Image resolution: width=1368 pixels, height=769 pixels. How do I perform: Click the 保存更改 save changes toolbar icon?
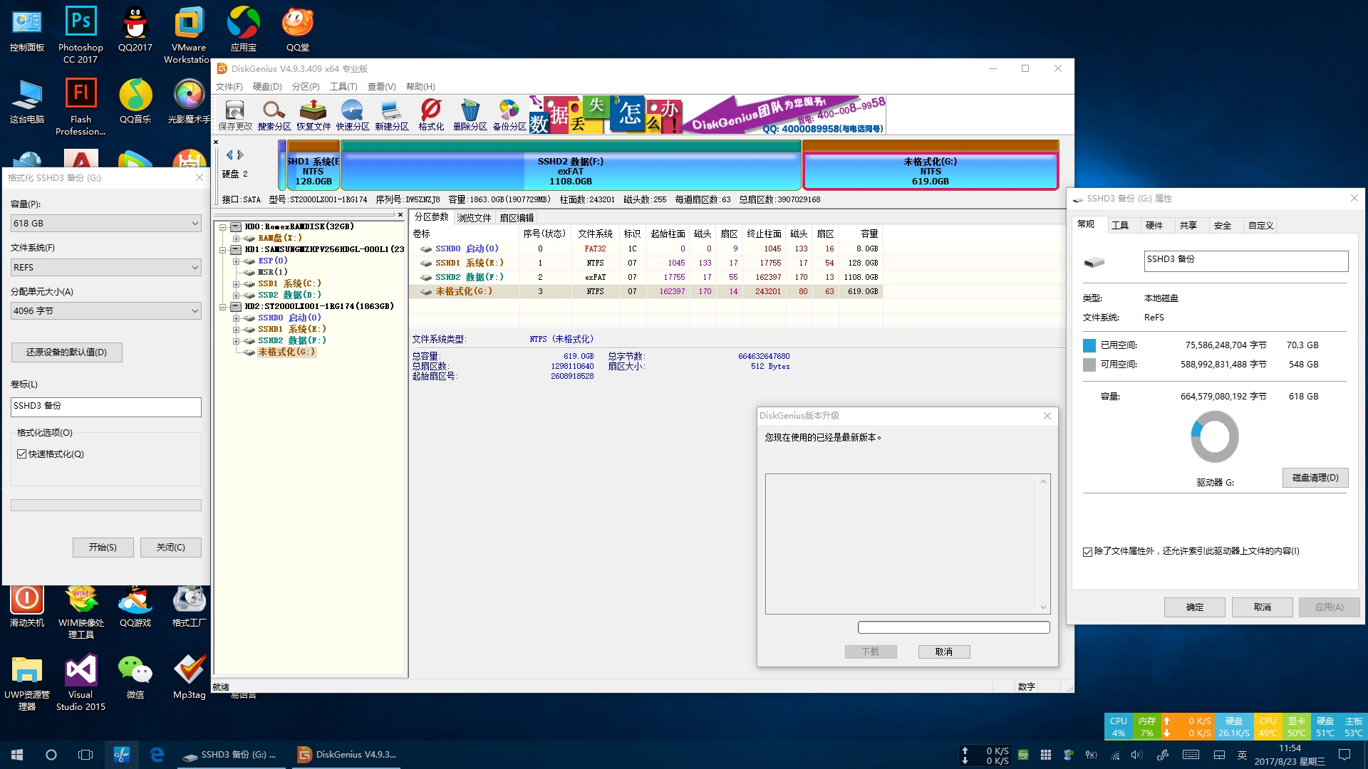234,115
